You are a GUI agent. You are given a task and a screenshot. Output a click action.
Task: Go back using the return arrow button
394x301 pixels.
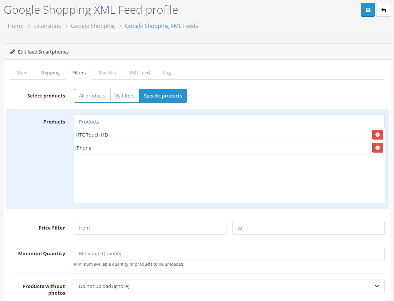(384, 10)
